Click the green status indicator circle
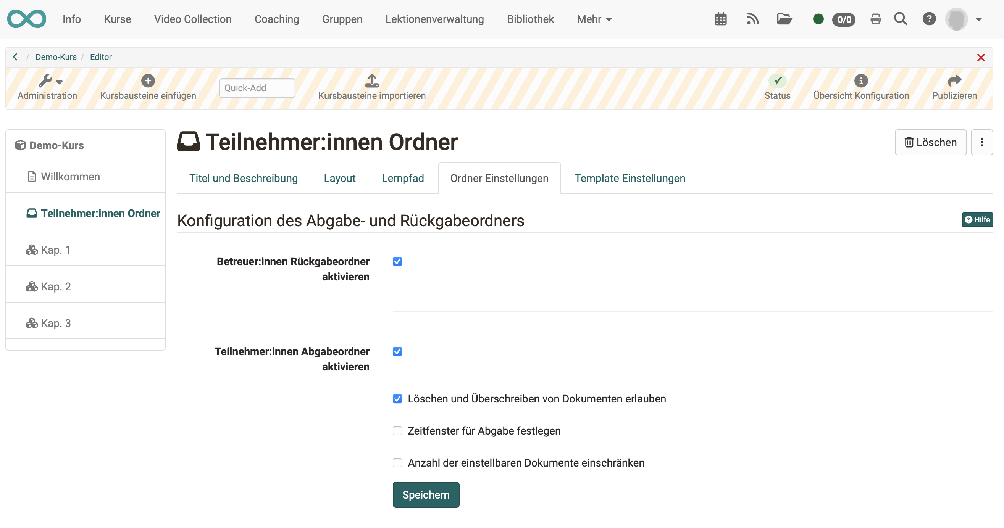The height and width of the screenshot is (528, 1004). click(818, 19)
